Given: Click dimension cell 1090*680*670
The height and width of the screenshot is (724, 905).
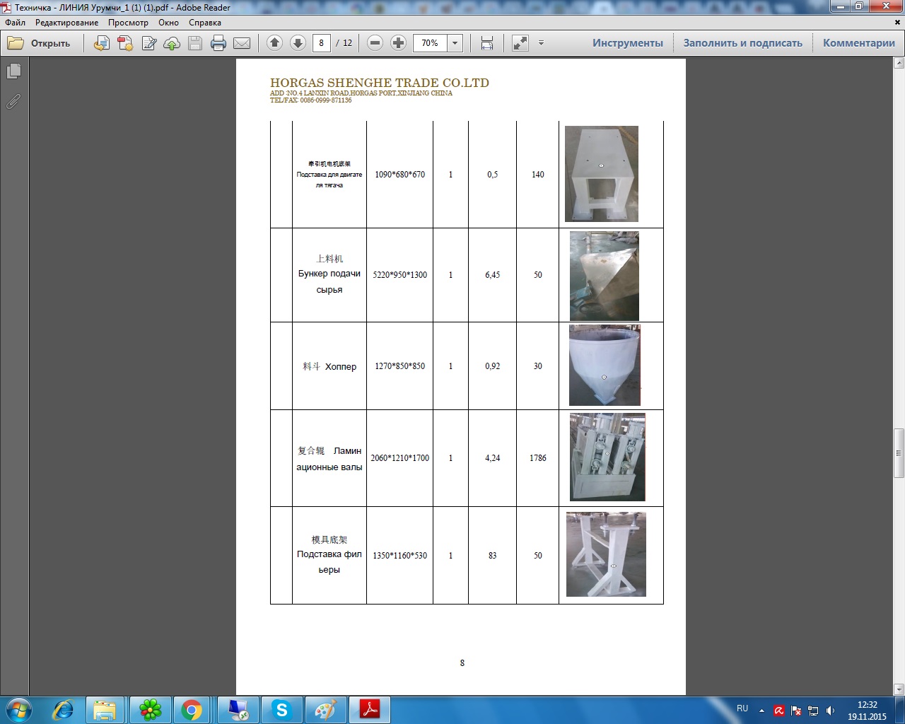Looking at the screenshot, I should (x=400, y=175).
